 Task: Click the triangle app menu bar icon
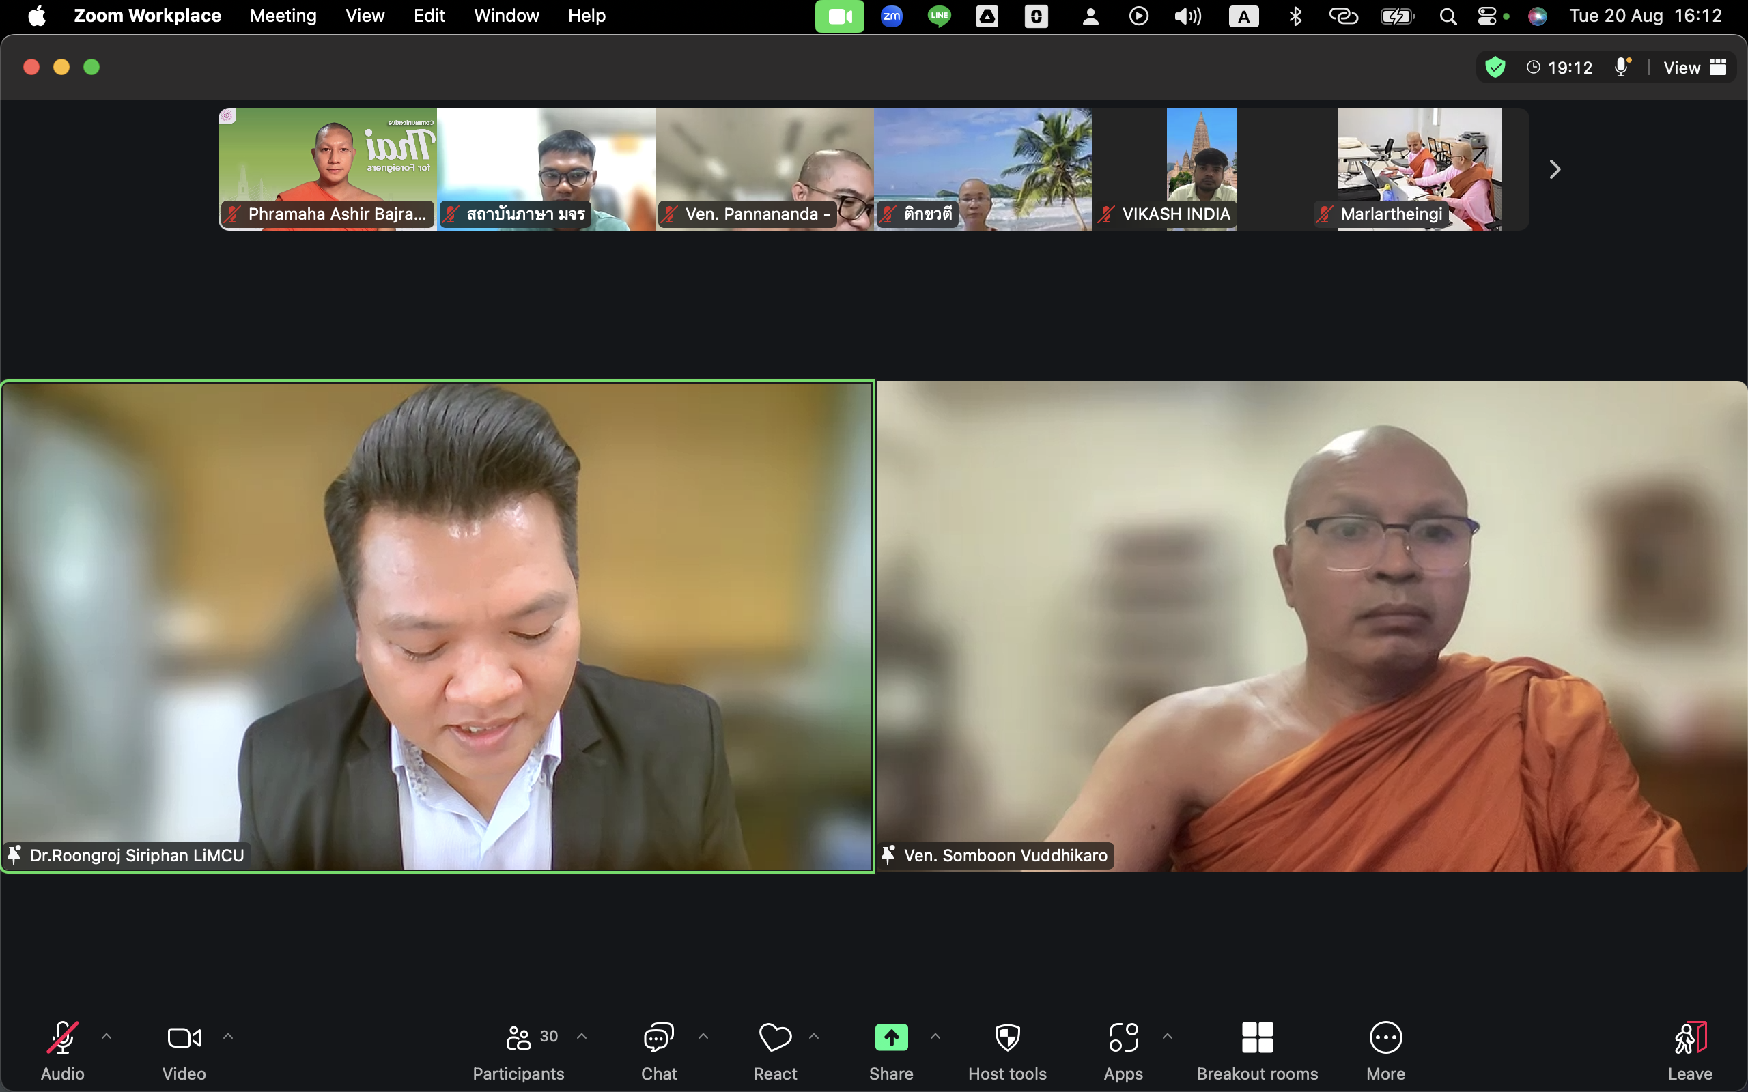987,16
